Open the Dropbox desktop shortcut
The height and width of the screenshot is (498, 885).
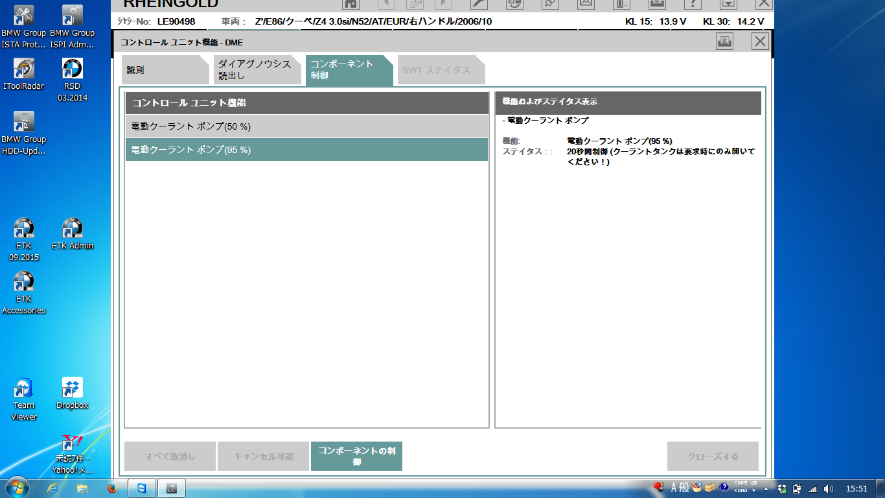(x=73, y=393)
